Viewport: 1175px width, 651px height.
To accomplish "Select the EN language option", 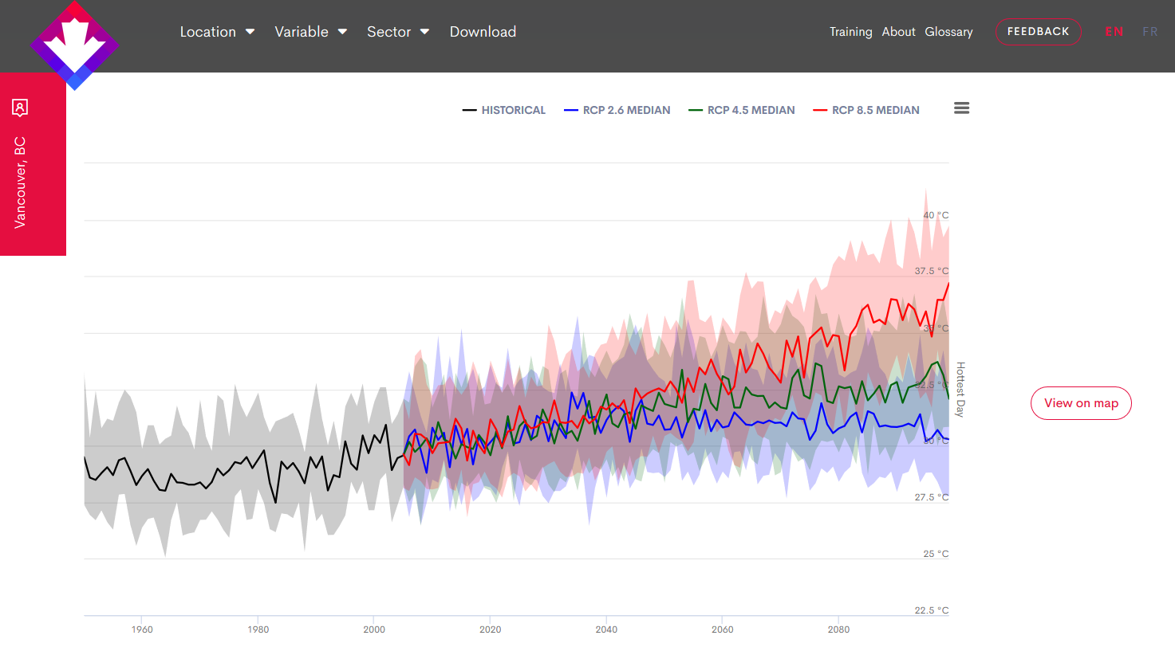I will point(1114,32).
